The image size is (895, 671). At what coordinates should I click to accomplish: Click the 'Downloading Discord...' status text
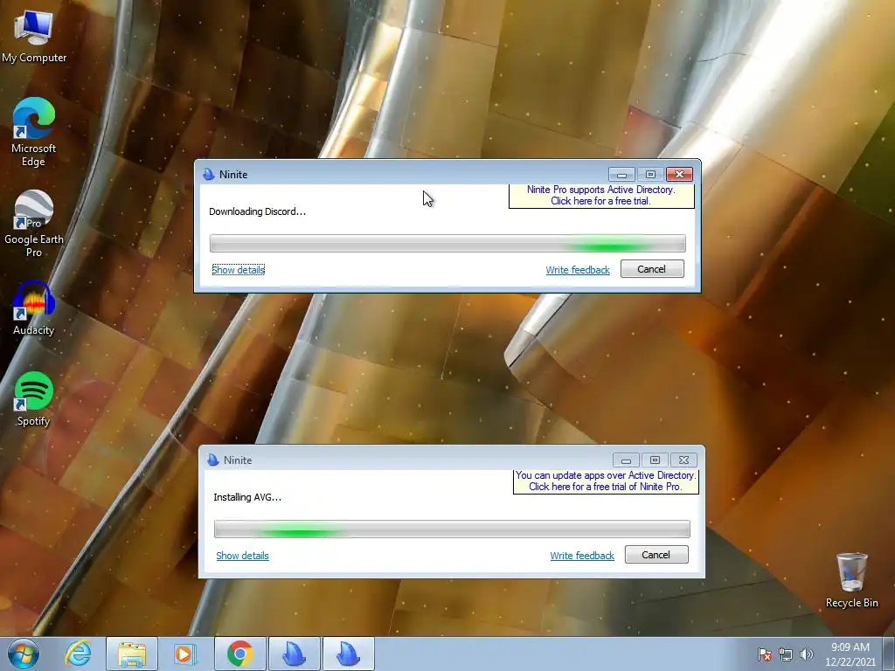[258, 211]
